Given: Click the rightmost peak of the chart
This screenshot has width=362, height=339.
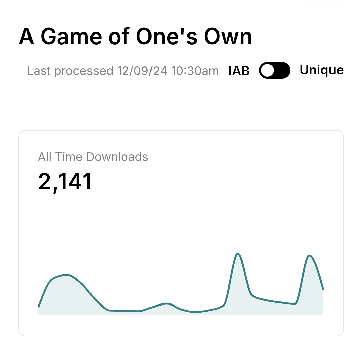Looking at the screenshot, I should tap(309, 256).
